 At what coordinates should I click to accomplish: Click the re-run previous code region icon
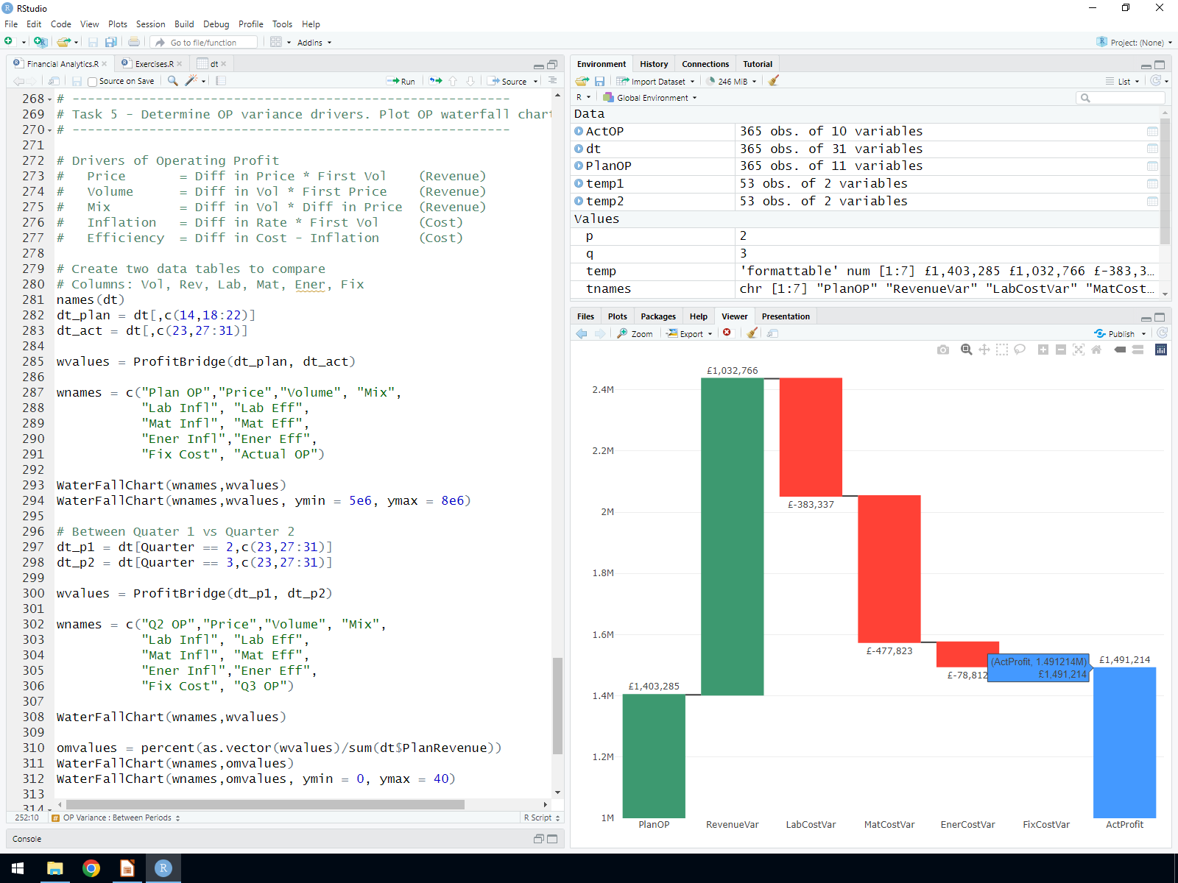(x=436, y=81)
